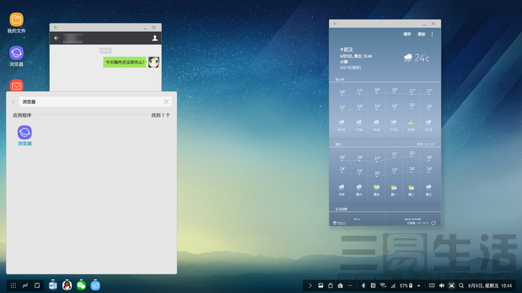The height and width of the screenshot is (293, 522).
Task: Click the contact profile icon in chat header
Action: (x=155, y=38)
